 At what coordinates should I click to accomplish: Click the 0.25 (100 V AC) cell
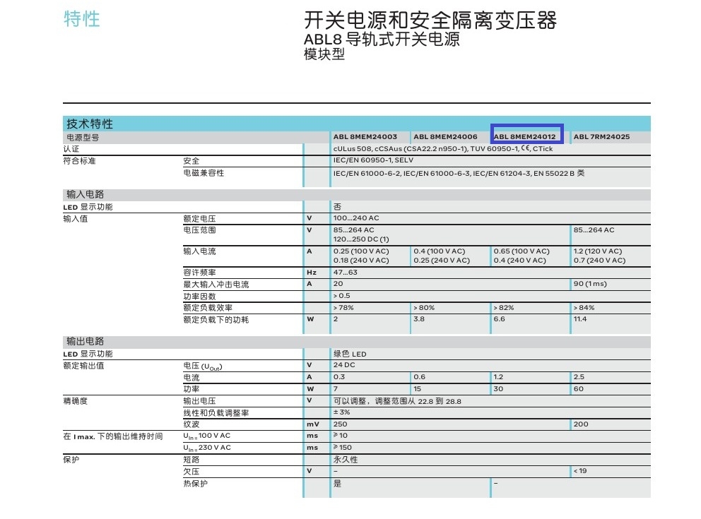[x=361, y=251]
